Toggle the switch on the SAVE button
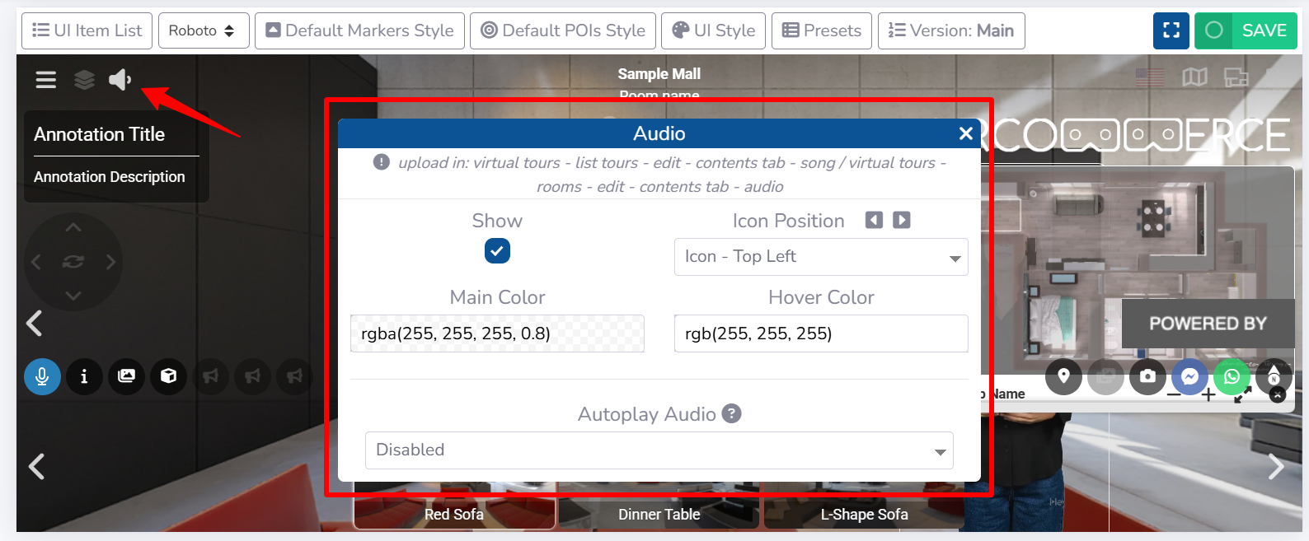This screenshot has width=1309, height=541. coord(1214,30)
